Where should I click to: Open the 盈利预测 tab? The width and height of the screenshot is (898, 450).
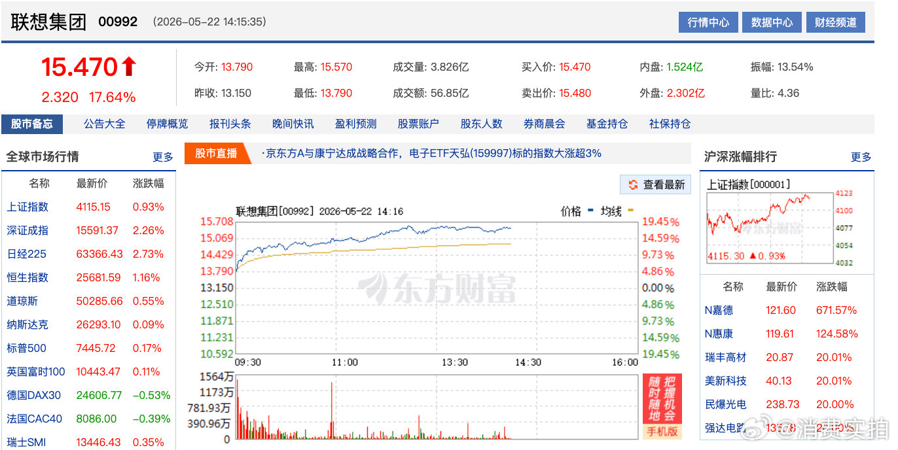tap(355, 124)
